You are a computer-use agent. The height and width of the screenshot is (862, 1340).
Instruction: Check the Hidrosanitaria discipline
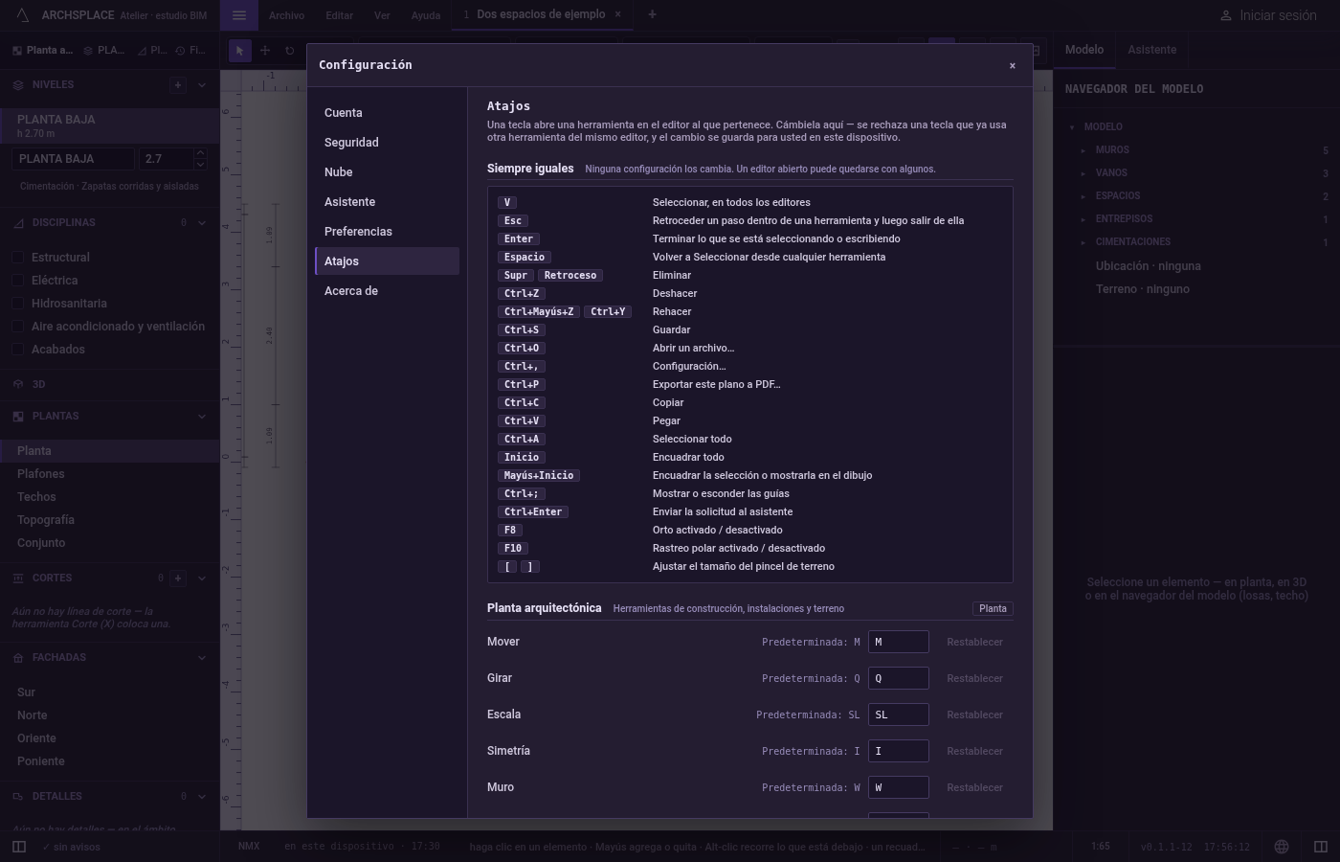click(17, 304)
